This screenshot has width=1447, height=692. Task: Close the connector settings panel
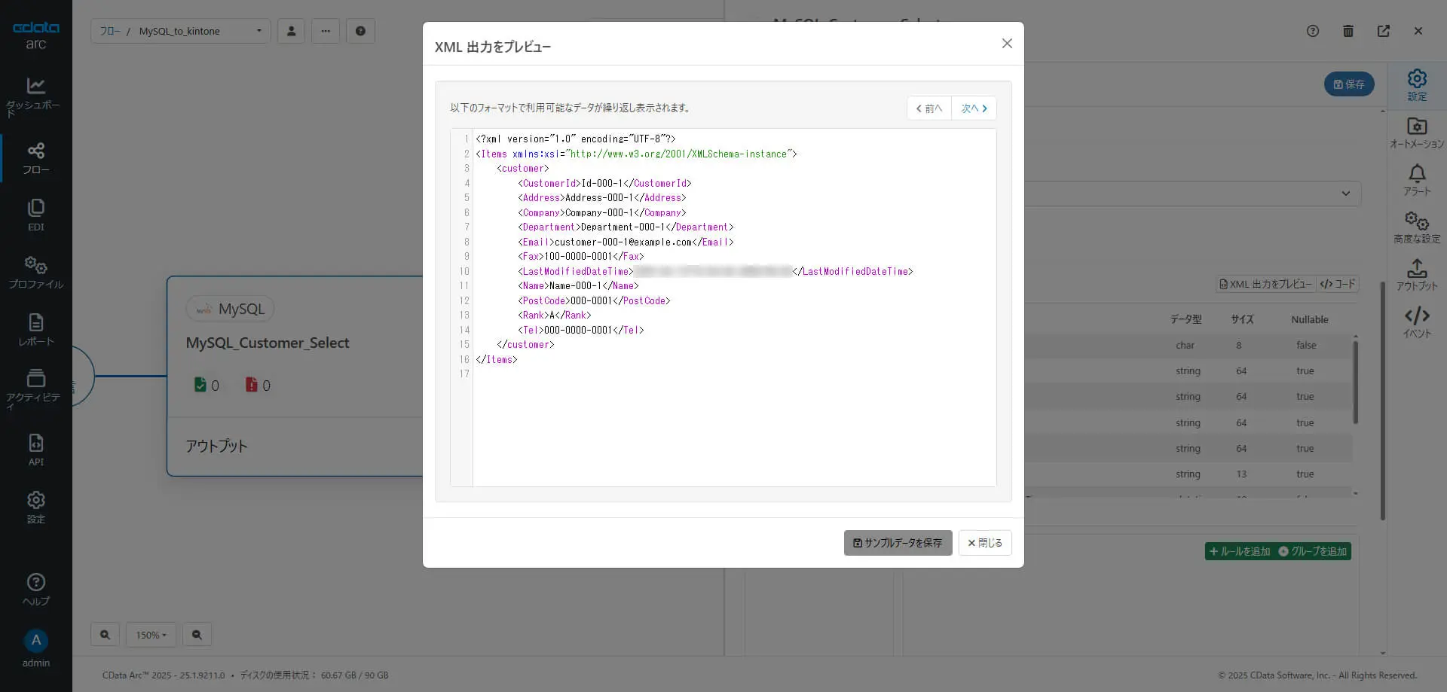pyautogui.click(x=1418, y=31)
